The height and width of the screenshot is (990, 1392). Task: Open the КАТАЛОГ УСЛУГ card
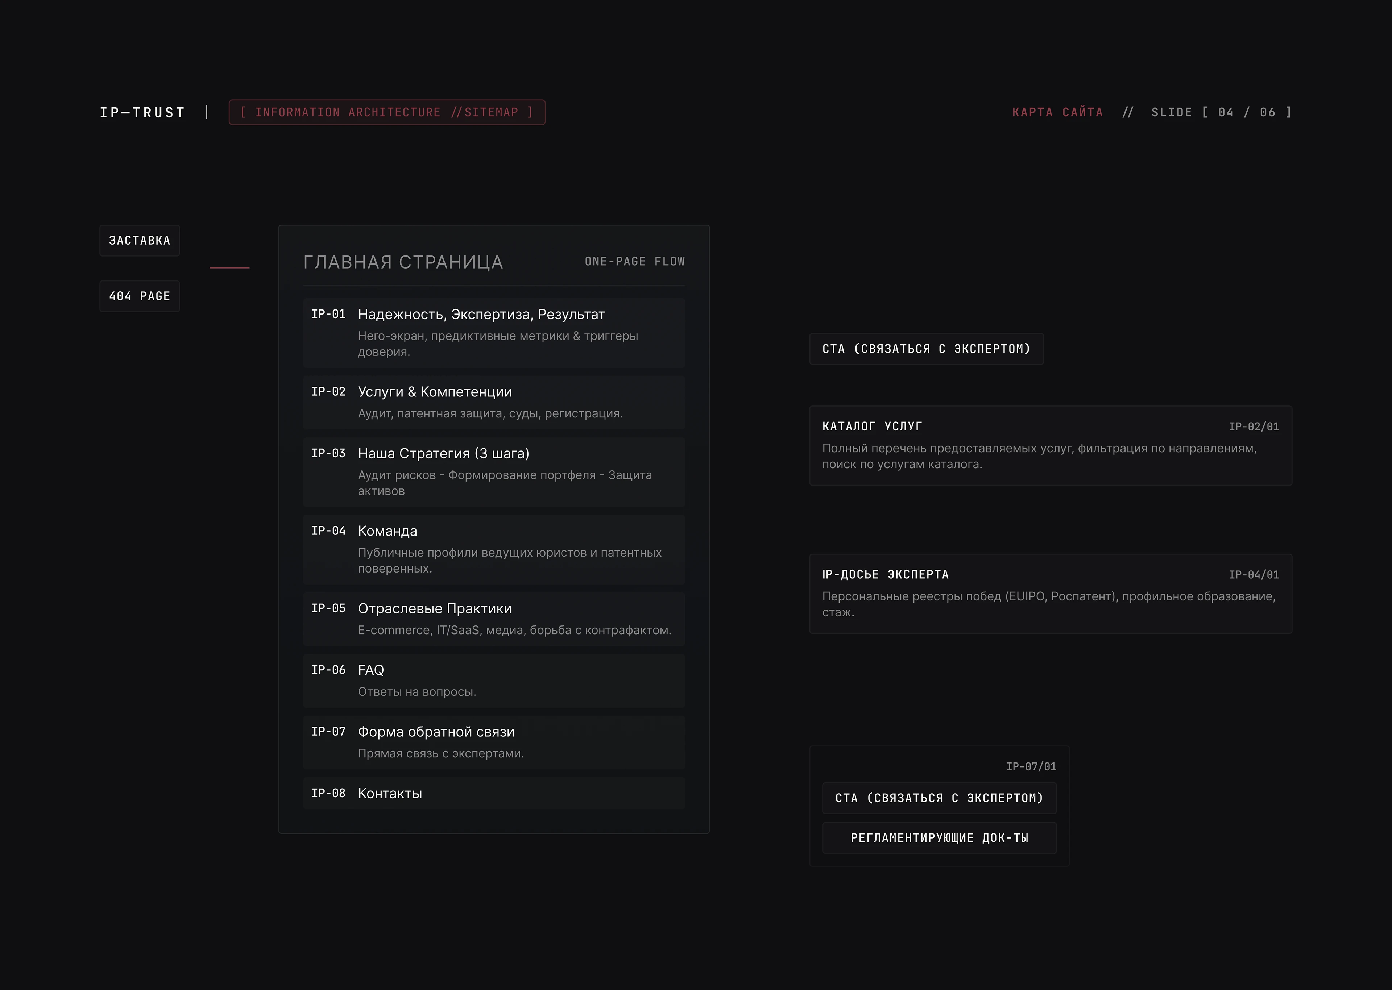1051,446
